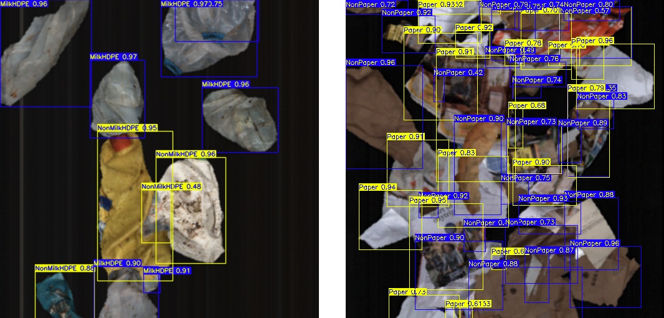Select the NonPaper 0.83 label
The image size is (664, 318).
601,96
